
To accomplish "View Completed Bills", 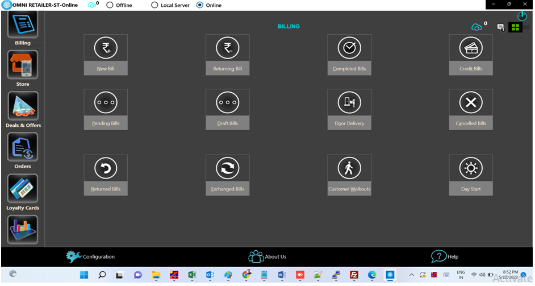I will pyautogui.click(x=349, y=55).
